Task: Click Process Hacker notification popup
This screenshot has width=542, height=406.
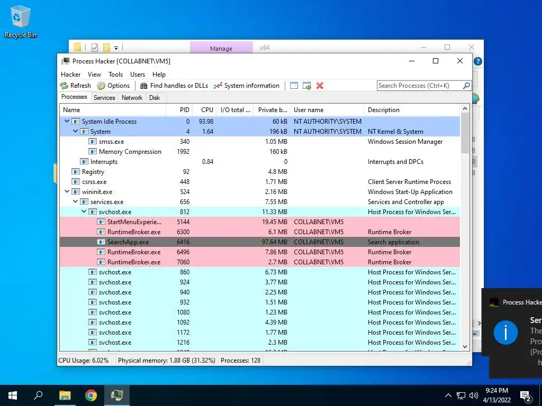Action: click(512, 333)
